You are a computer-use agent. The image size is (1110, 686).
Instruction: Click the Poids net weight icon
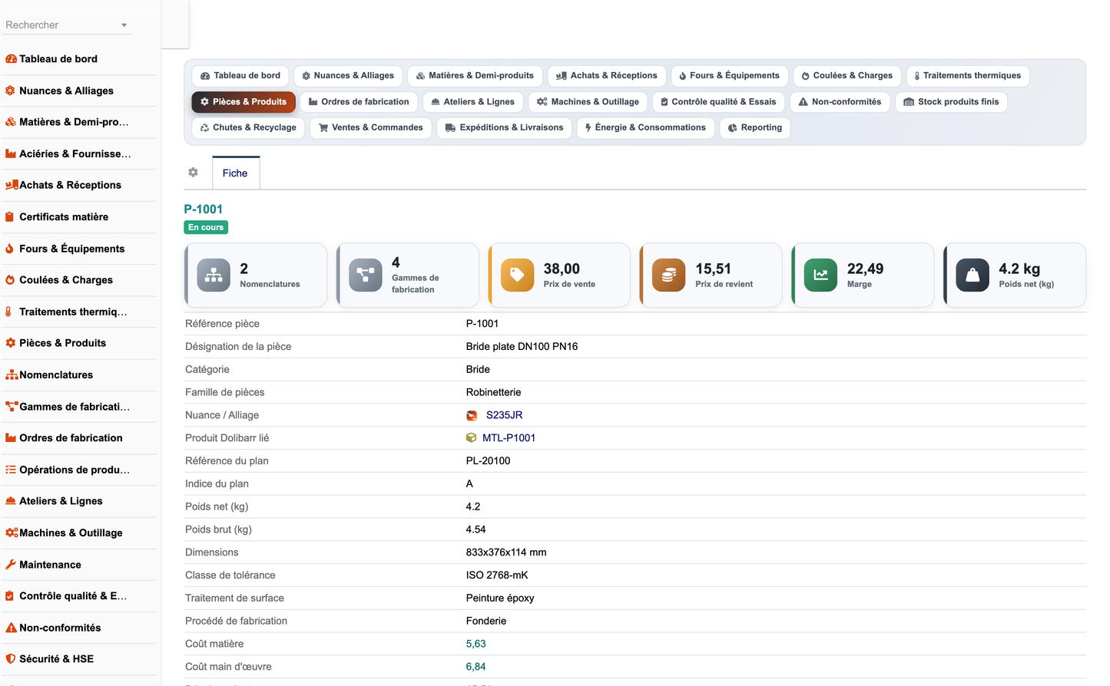click(972, 275)
